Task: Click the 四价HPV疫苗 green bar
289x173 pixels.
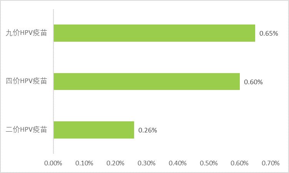Action: pos(146,82)
